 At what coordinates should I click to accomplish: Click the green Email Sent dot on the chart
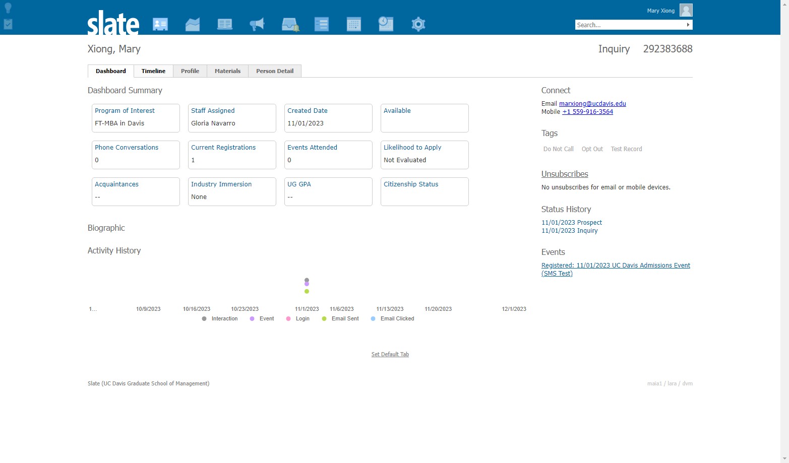(307, 291)
